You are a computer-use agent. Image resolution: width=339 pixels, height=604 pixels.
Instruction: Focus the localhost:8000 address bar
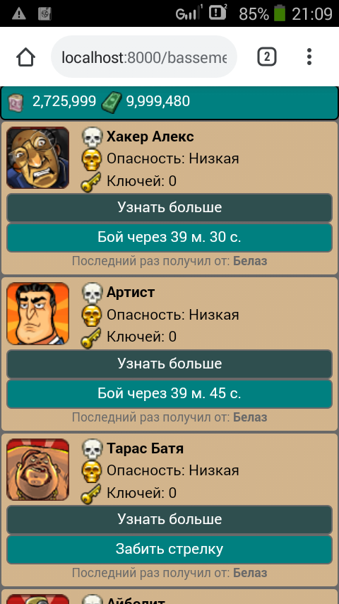[144, 57]
